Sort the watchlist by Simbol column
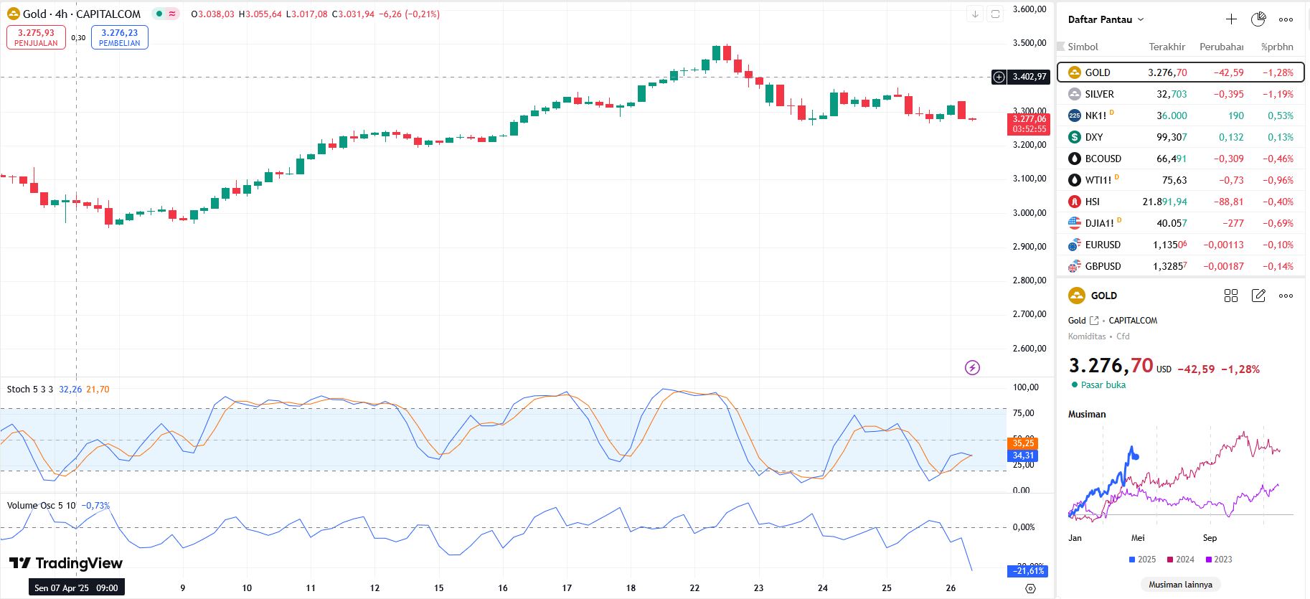This screenshot has height=599, width=1310. pos(1083,47)
